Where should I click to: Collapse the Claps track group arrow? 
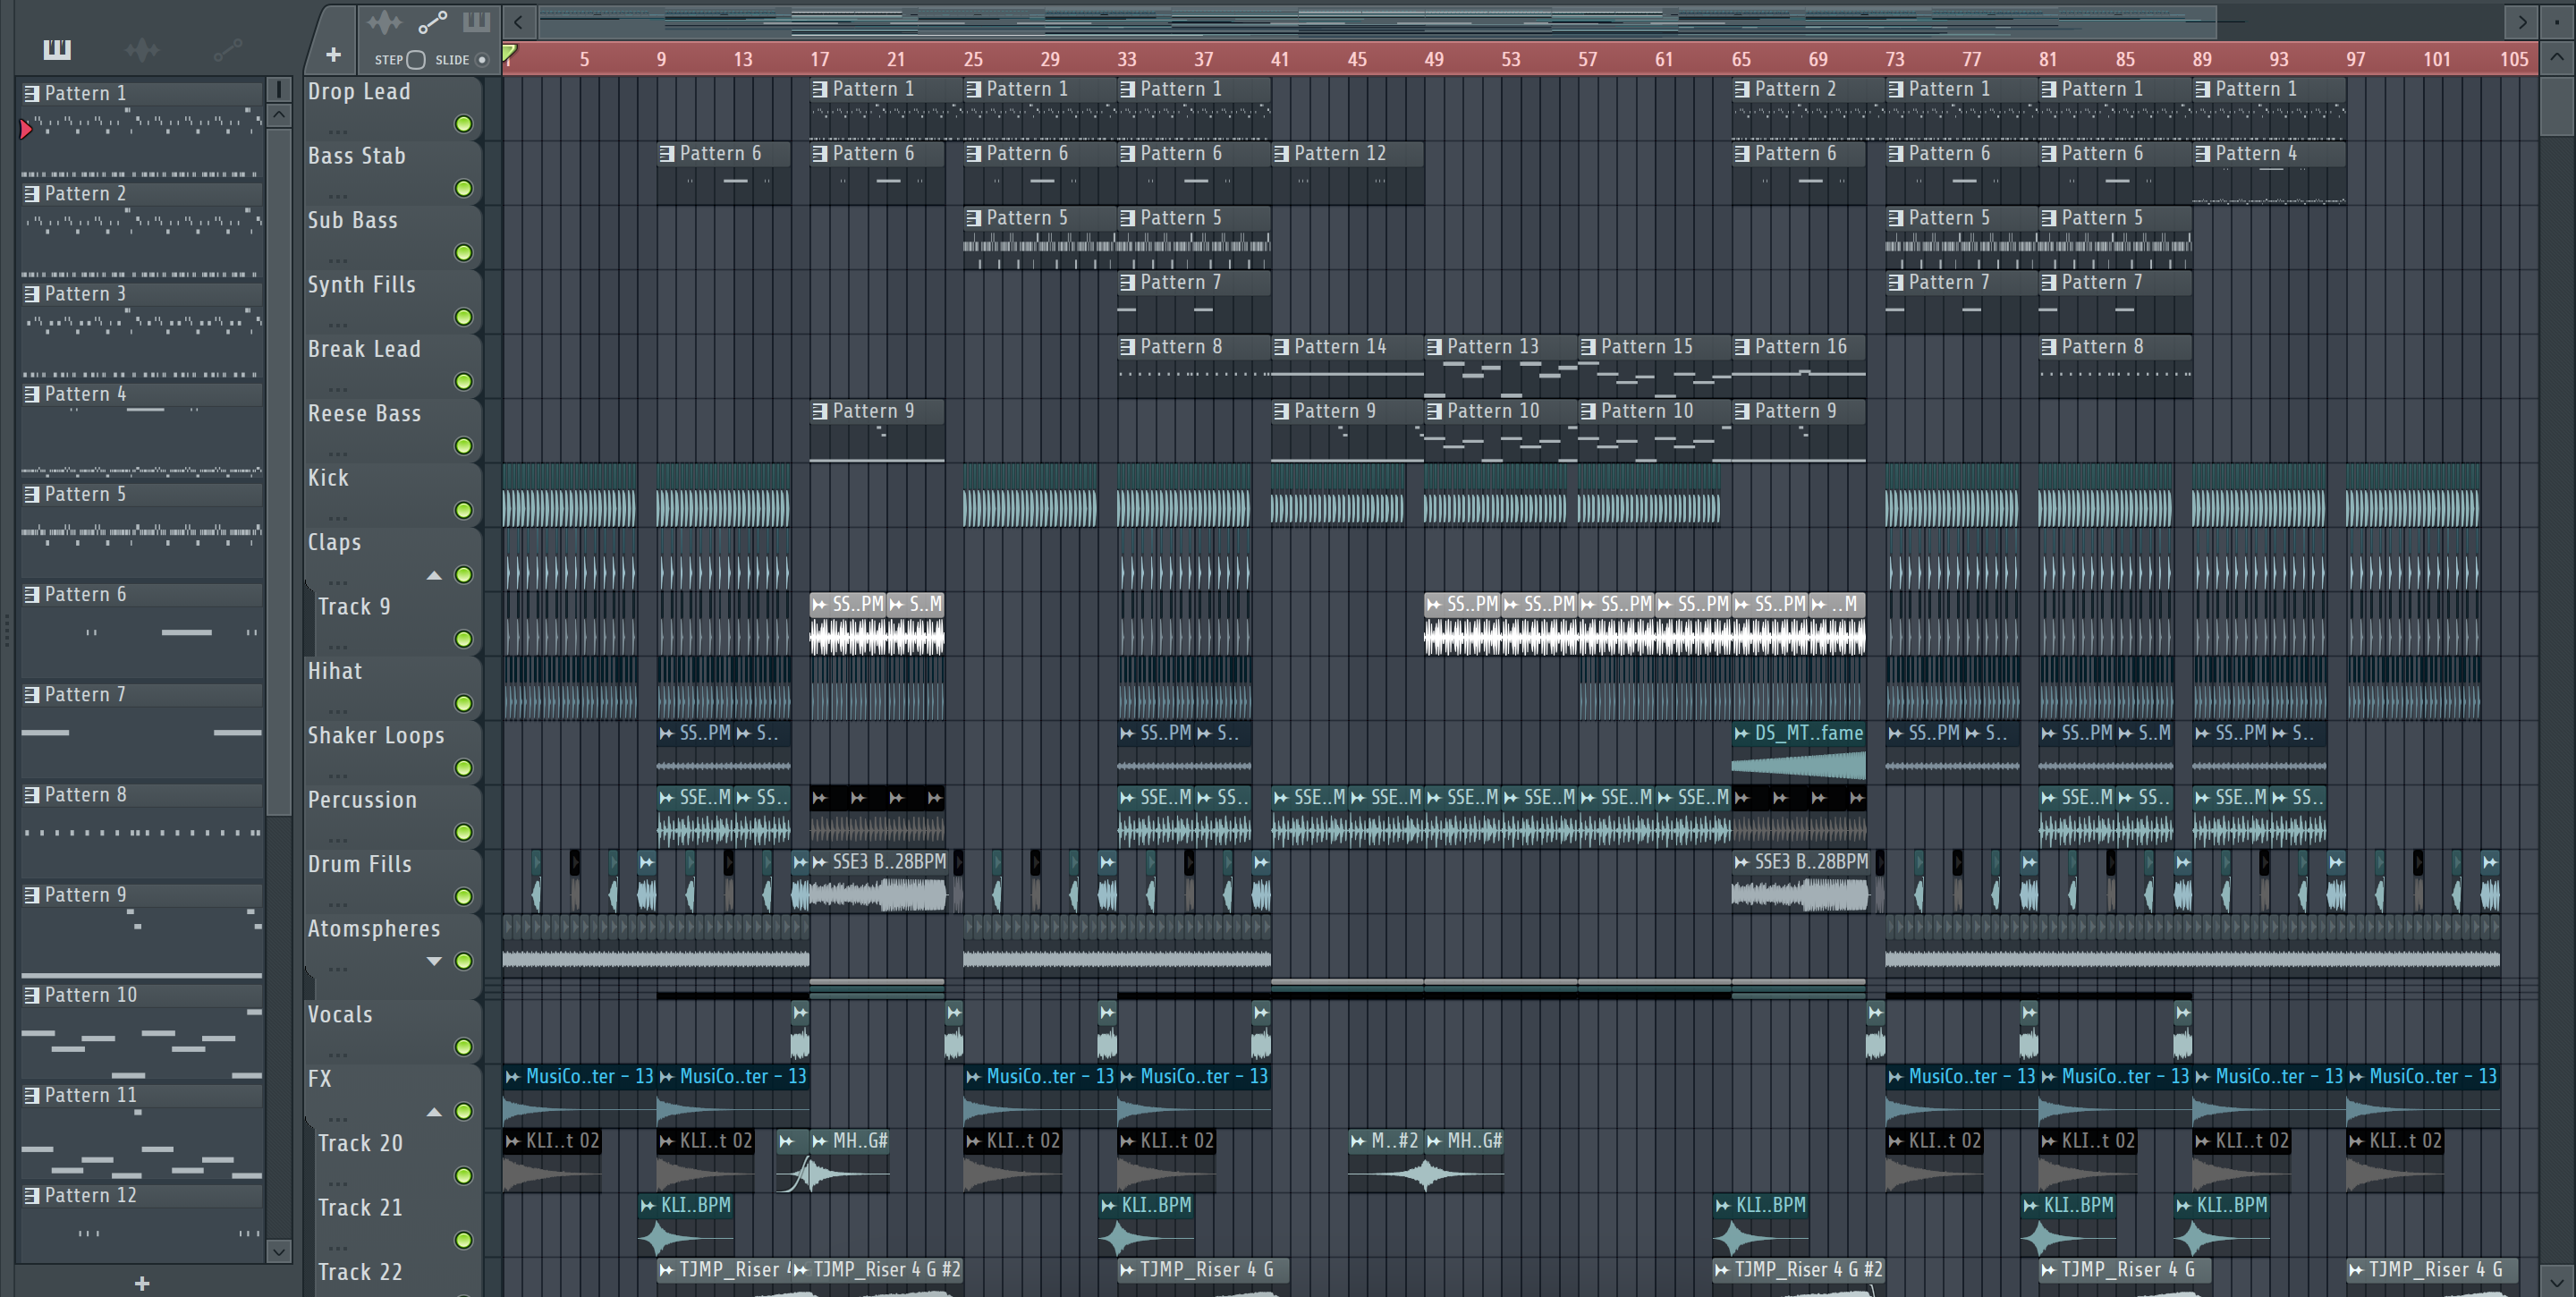click(434, 575)
